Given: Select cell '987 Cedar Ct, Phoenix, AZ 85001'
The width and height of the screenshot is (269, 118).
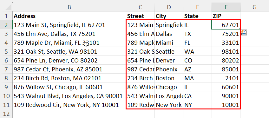Looking at the screenshot, I should [x=69, y=69].
